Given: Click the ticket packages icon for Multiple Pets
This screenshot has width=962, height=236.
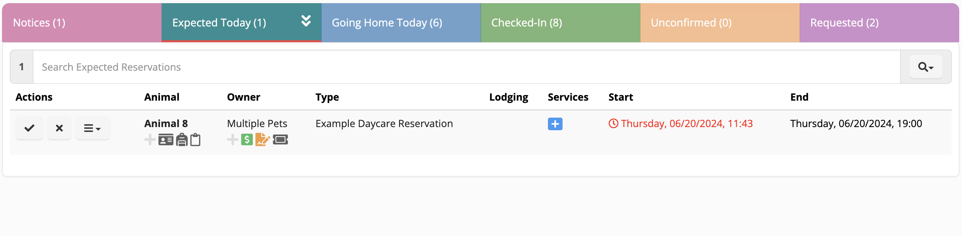Looking at the screenshot, I should click(280, 139).
